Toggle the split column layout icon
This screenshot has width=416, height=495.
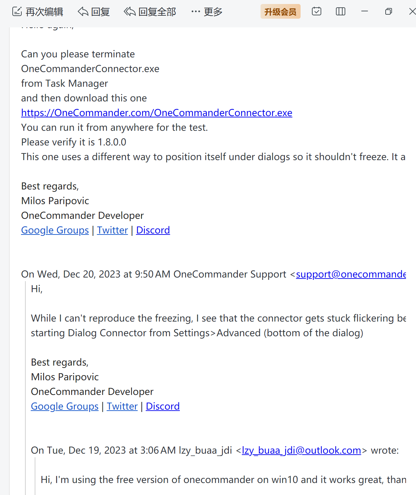click(x=340, y=11)
